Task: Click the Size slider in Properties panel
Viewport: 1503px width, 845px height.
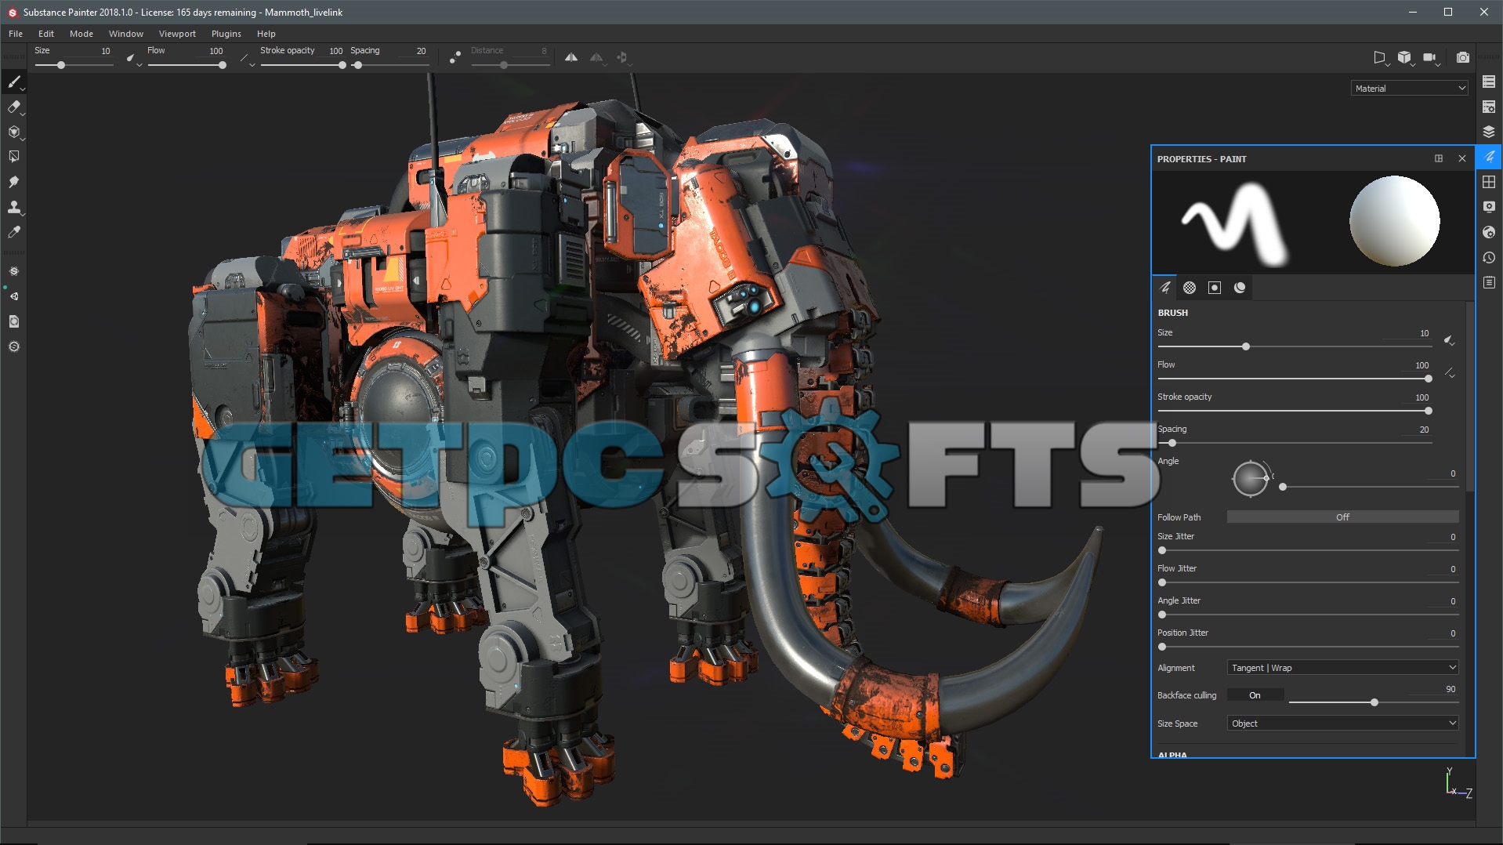Action: (1295, 346)
